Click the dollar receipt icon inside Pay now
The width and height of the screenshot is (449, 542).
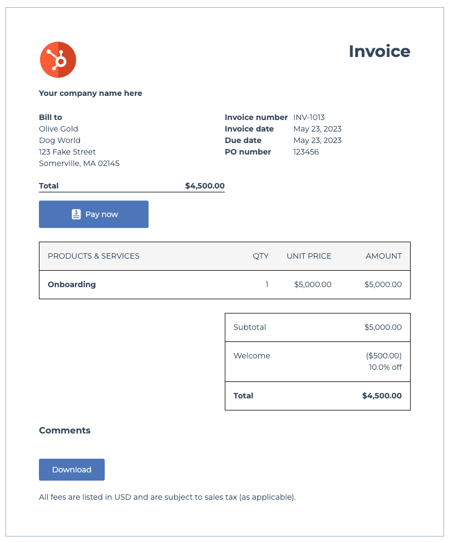(x=76, y=214)
